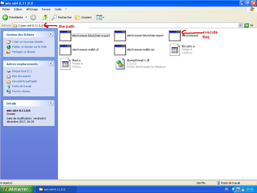Select the libwinpthread-1.dll file name
Viewport: 257px width, 193px height.
[138, 60]
